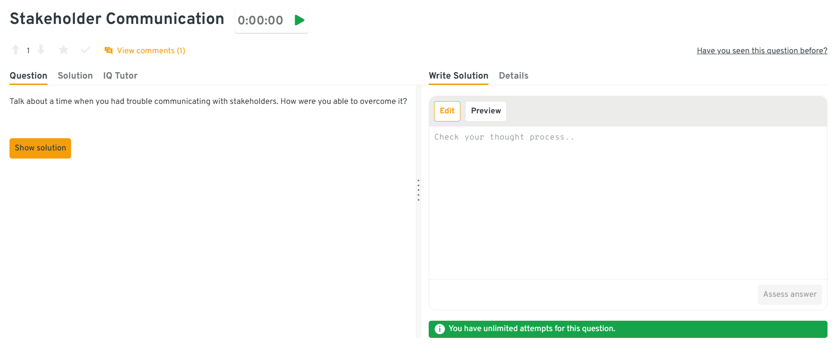The height and width of the screenshot is (346, 837).
Task: Start the timer with the green play icon
Action: (x=299, y=20)
